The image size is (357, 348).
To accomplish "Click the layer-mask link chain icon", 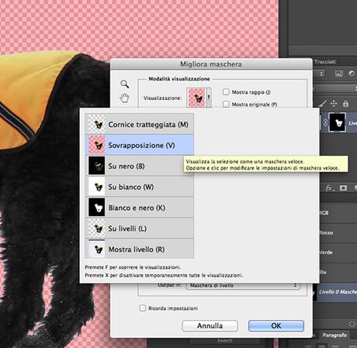I will click(325, 122).
